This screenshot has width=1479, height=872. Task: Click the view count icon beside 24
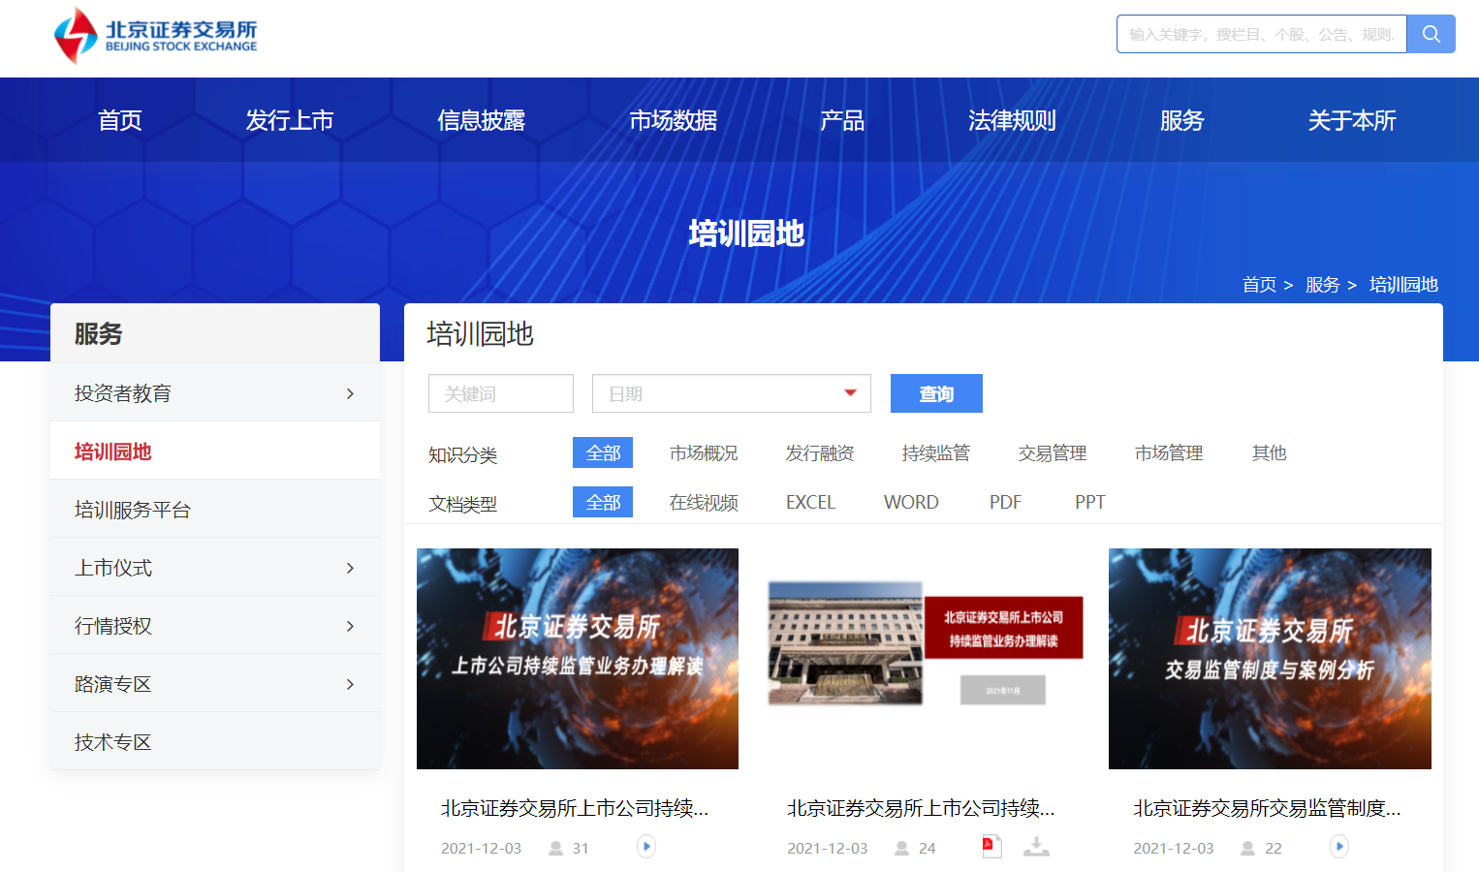tap(901, 848)
